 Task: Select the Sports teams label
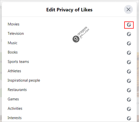point(18,62)
